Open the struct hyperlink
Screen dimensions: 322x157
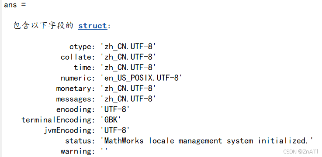[93, 26]
